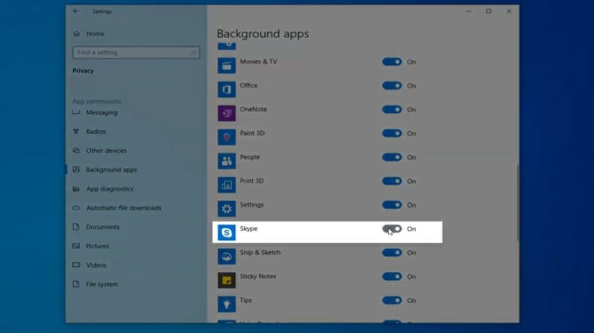594x333 pixels.
Task: Click the File system sidebar icon
Action: [76, 284]
